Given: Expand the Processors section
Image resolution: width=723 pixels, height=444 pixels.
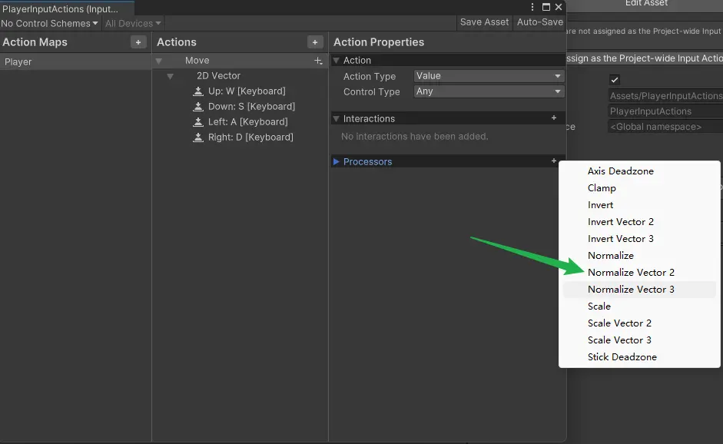Looking at the screenshot, I should coord(337,162).
